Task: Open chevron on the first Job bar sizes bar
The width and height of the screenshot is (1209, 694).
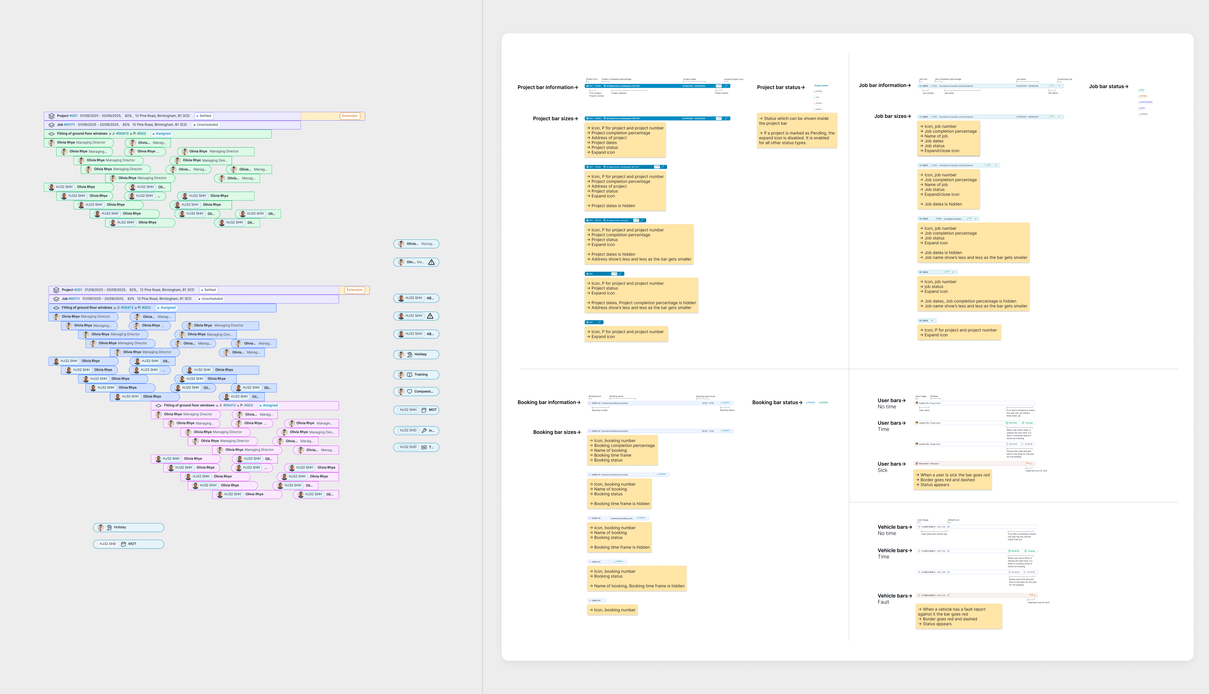Action: (x=1060, y=117)
